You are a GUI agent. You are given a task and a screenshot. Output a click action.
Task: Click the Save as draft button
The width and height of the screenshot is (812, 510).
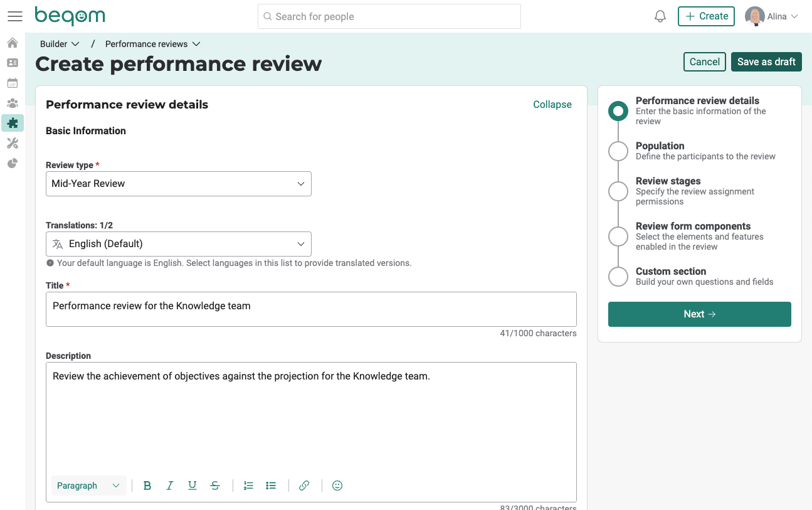click(766, 61)
